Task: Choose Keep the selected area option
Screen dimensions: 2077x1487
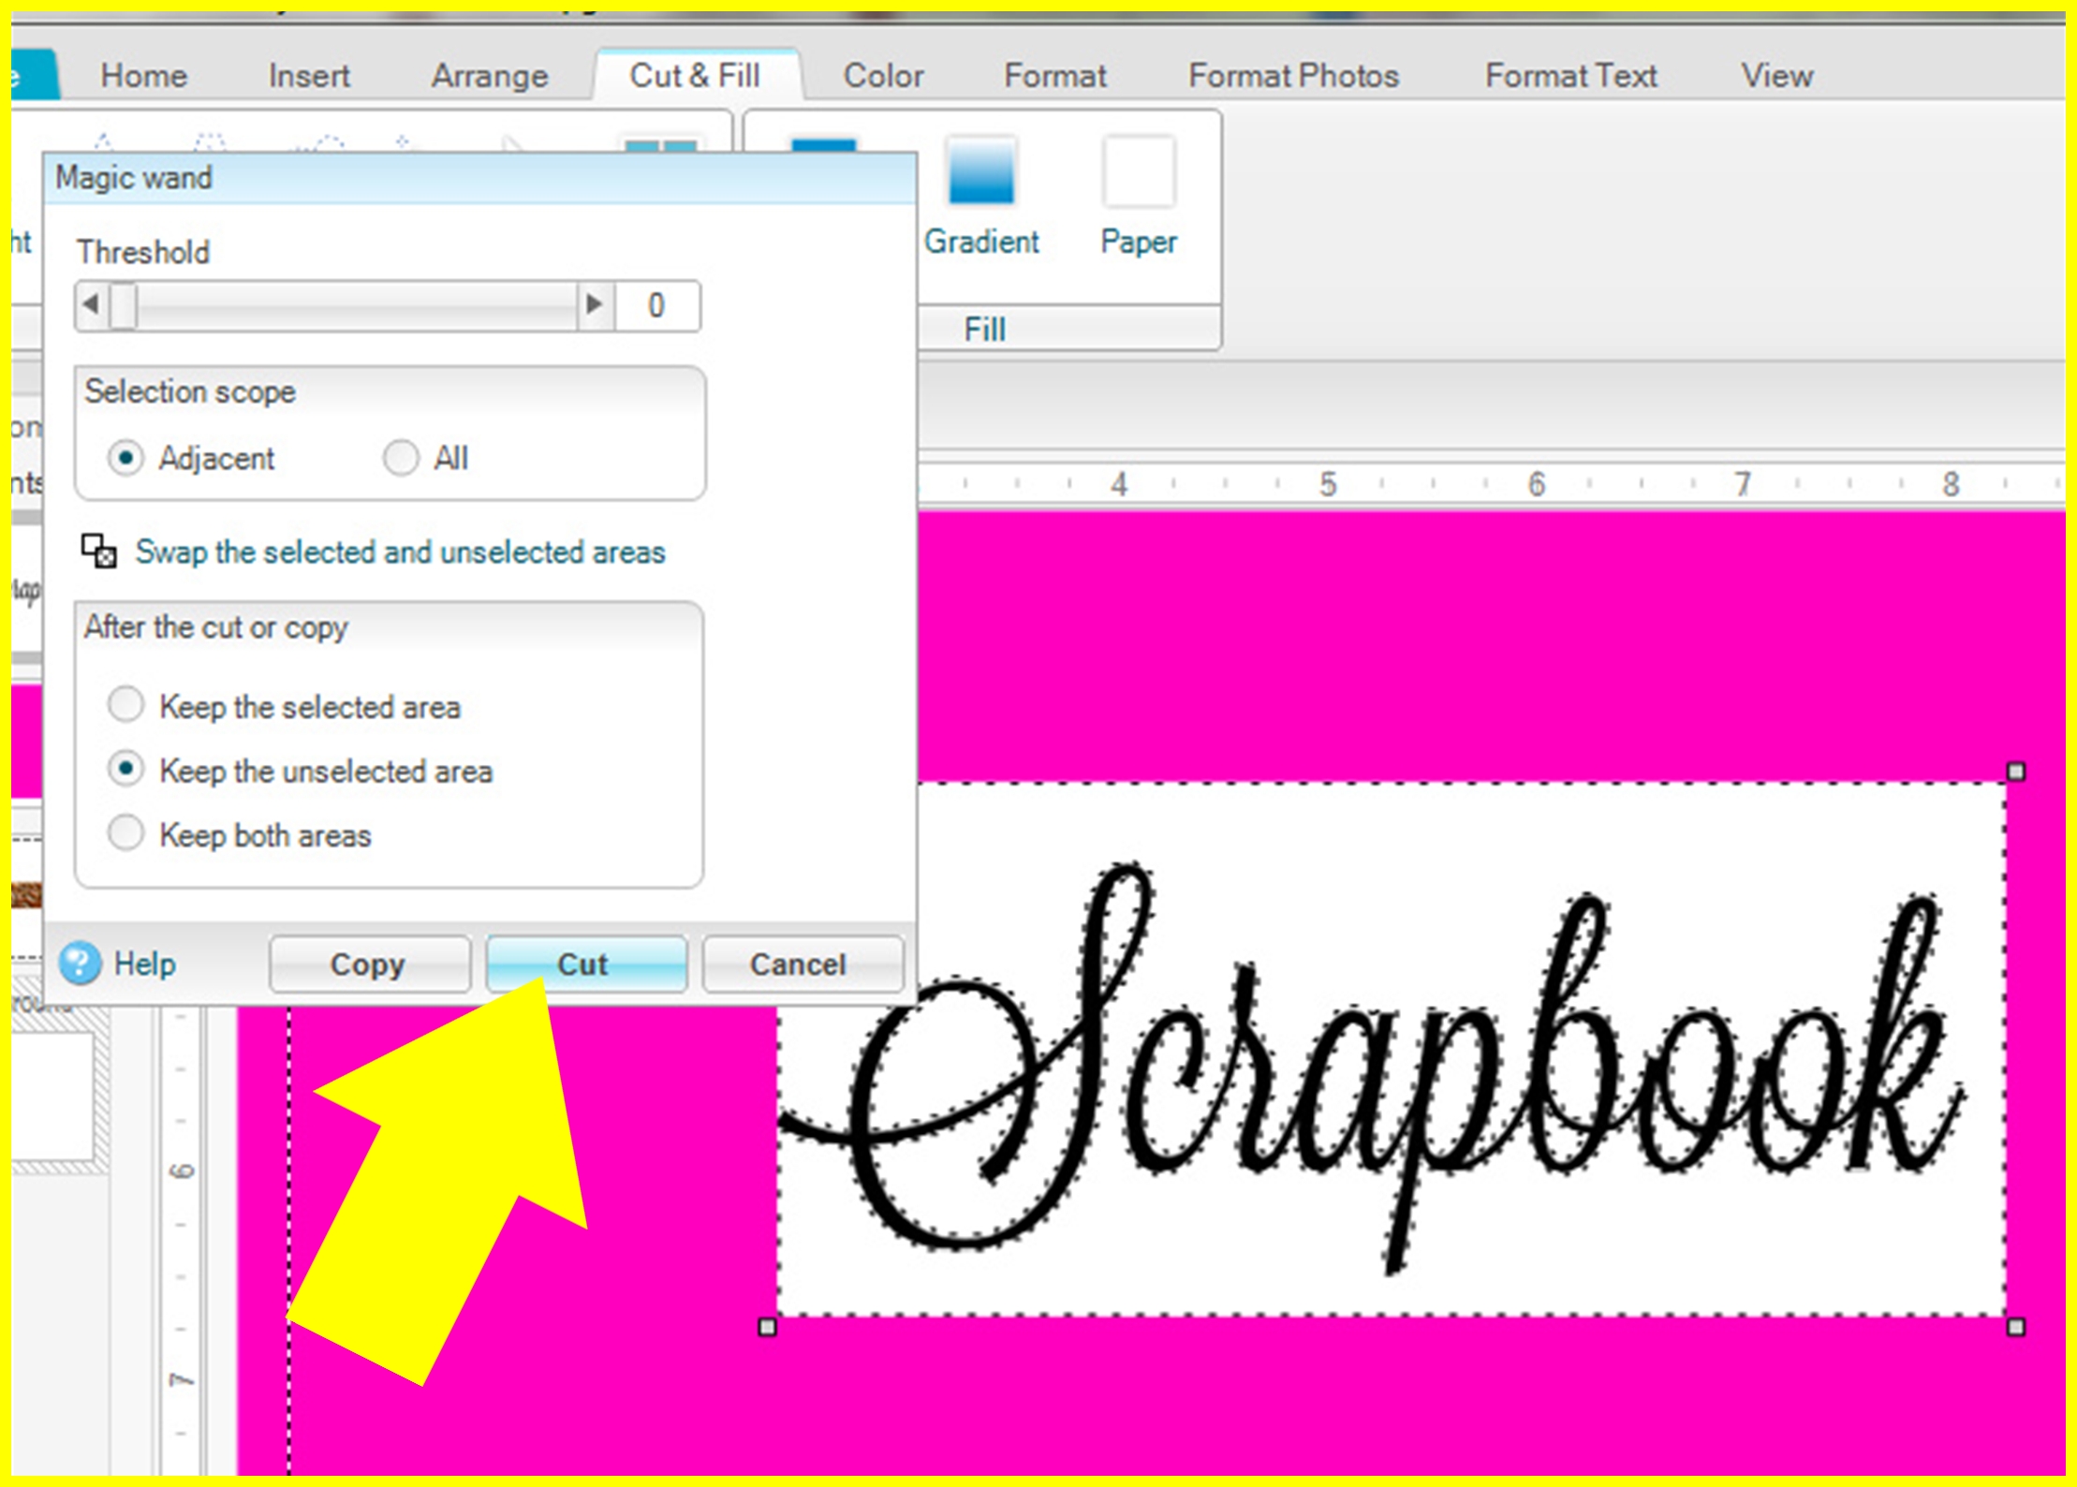Action: click(125, 705)
